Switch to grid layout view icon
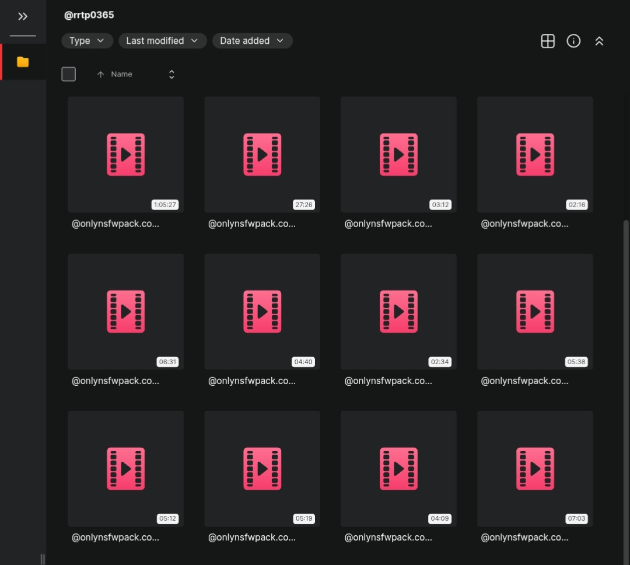 click(548, 41)
